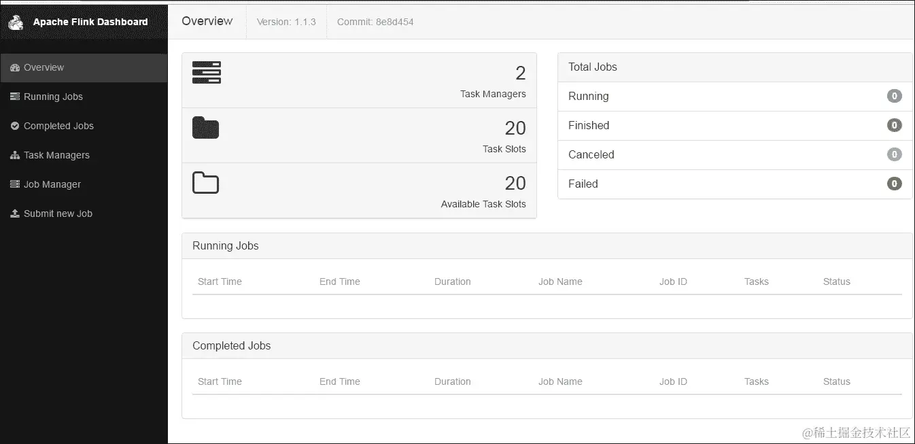This screenshot has width=915, height=444.
Task: Click the Apache Flink squirrel logo
Action: (16, 22)
